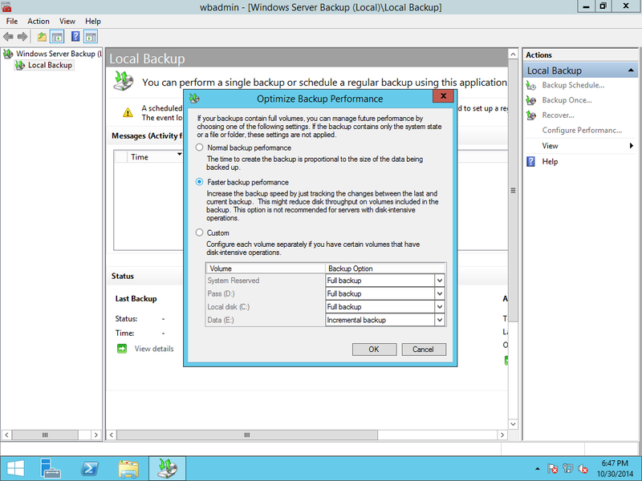The height and width of the screenshot is (481, 642).
Task: Click the Show/Hide Action Pane toolbar icon
Action: pyautogui.click(x=91, y=36)
